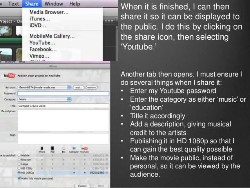Viewport: 250px width, 188px height.
Task: Select the Mobile size radio button
Action: 19,155
